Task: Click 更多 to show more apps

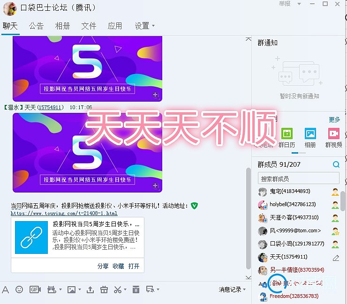Action: tap(334, 119)
